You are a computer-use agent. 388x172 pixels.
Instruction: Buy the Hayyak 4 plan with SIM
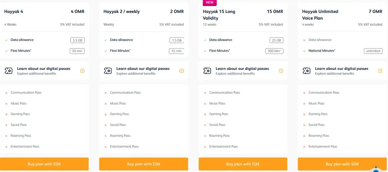pyautogui.click(x=44, y=164)
